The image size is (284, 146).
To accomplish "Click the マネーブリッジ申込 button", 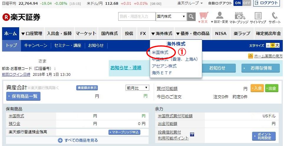I will (x=124, y=132).
